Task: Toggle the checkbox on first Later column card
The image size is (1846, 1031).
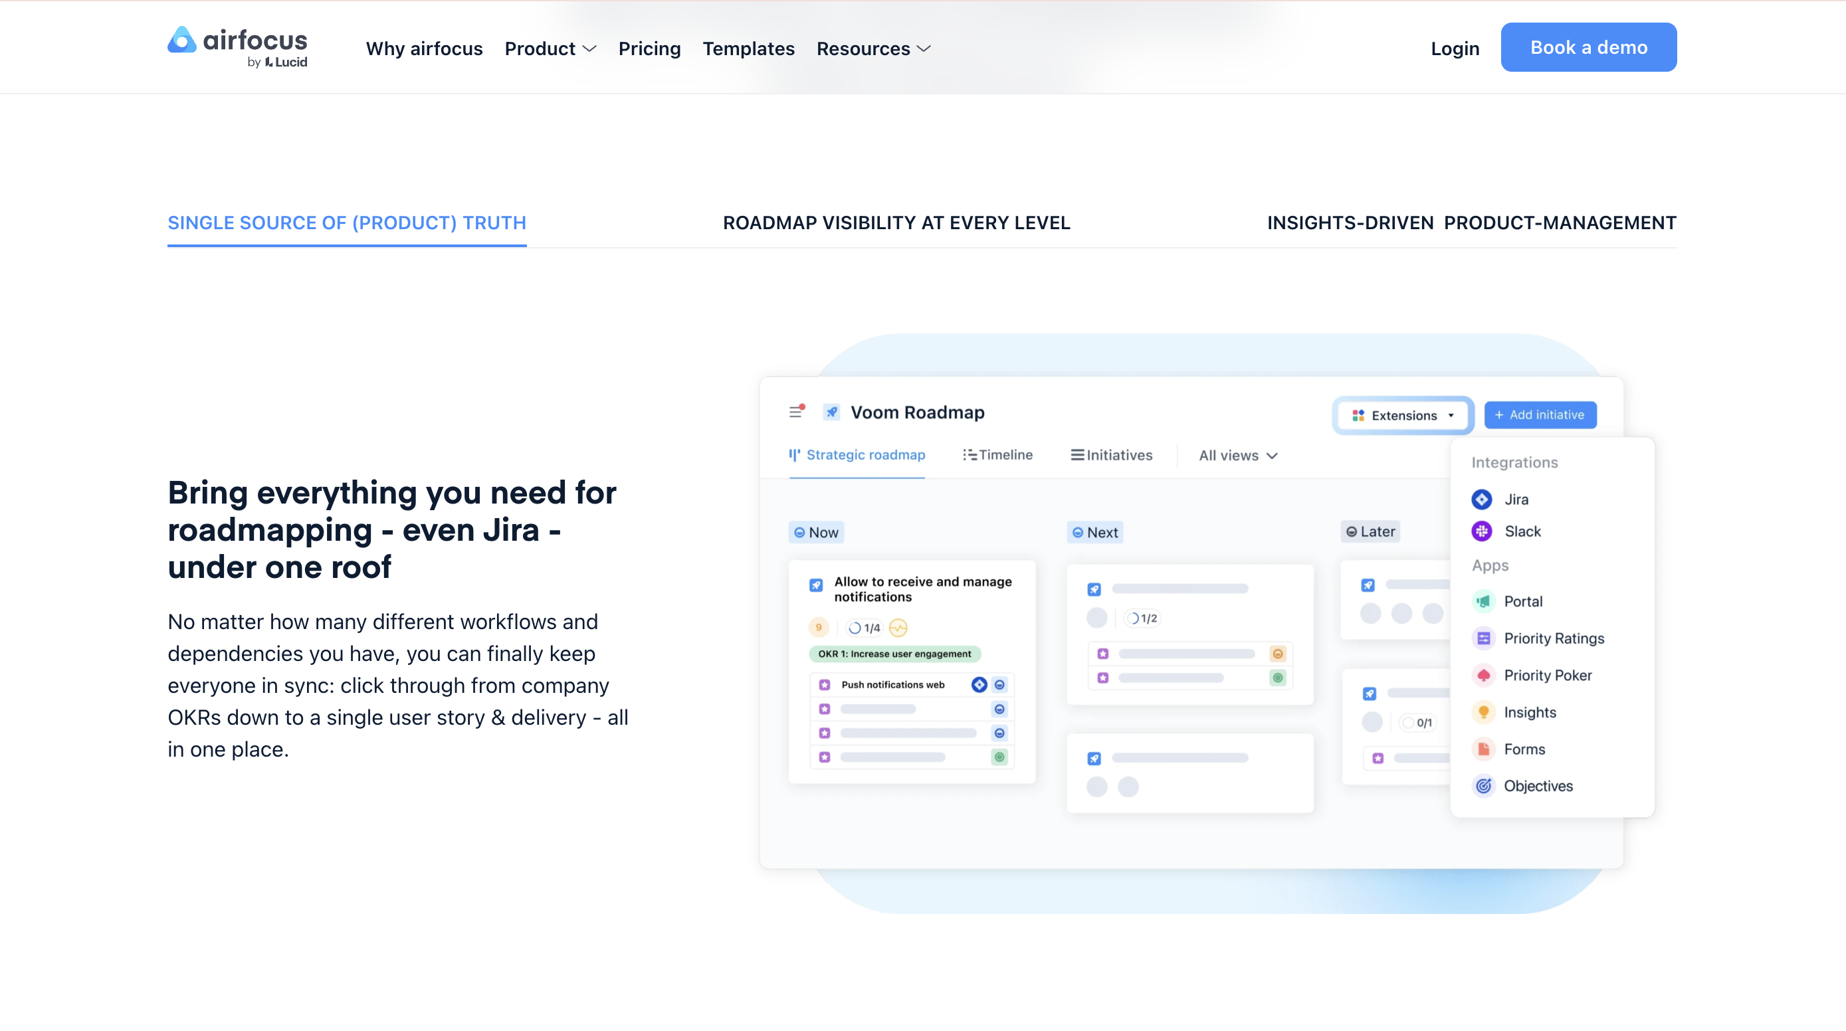Action: click(x=1368, y=585)
